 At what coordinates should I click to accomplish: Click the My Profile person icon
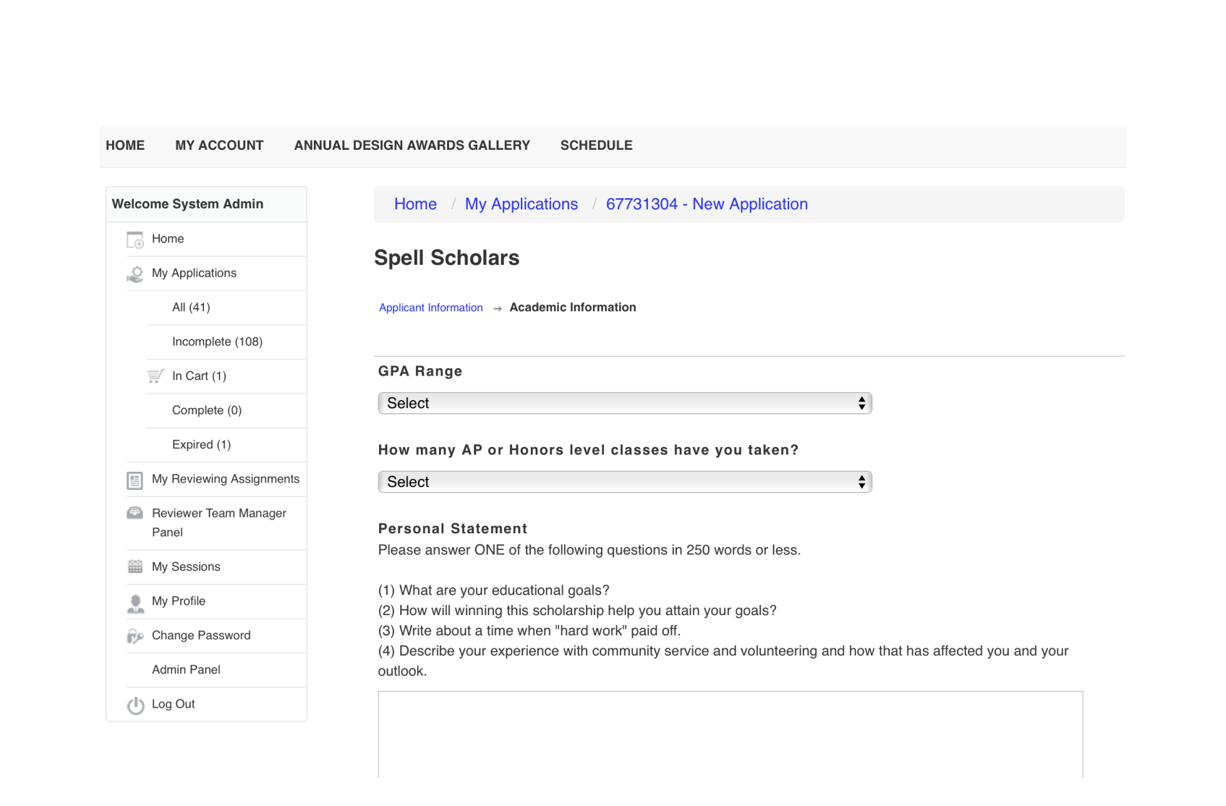135,603
